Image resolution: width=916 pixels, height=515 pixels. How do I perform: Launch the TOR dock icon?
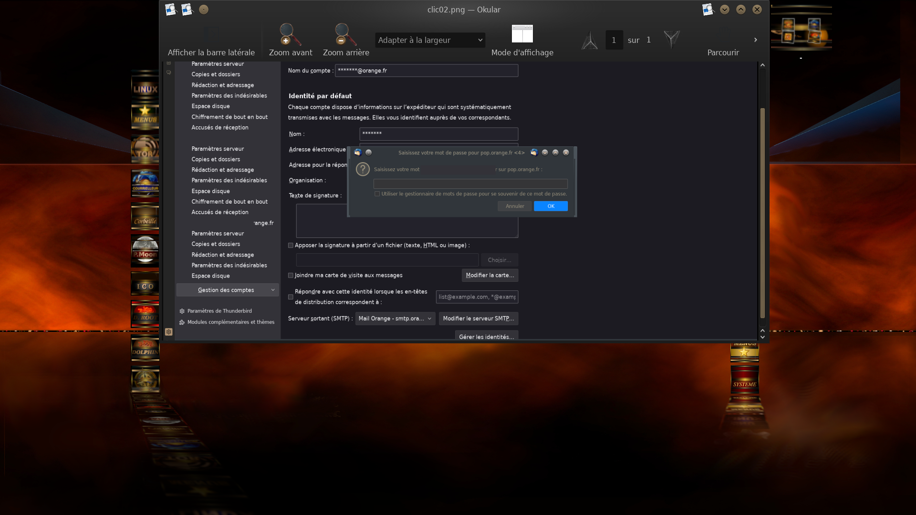(x=145, y=149)
